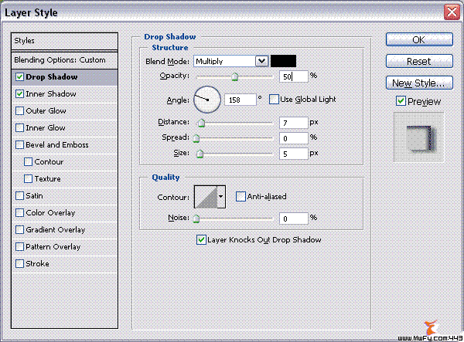Select the Inner Shadow settings row
Image resolution: width=464 pixels, height=342 pixels.
click(x=64, y=94)
